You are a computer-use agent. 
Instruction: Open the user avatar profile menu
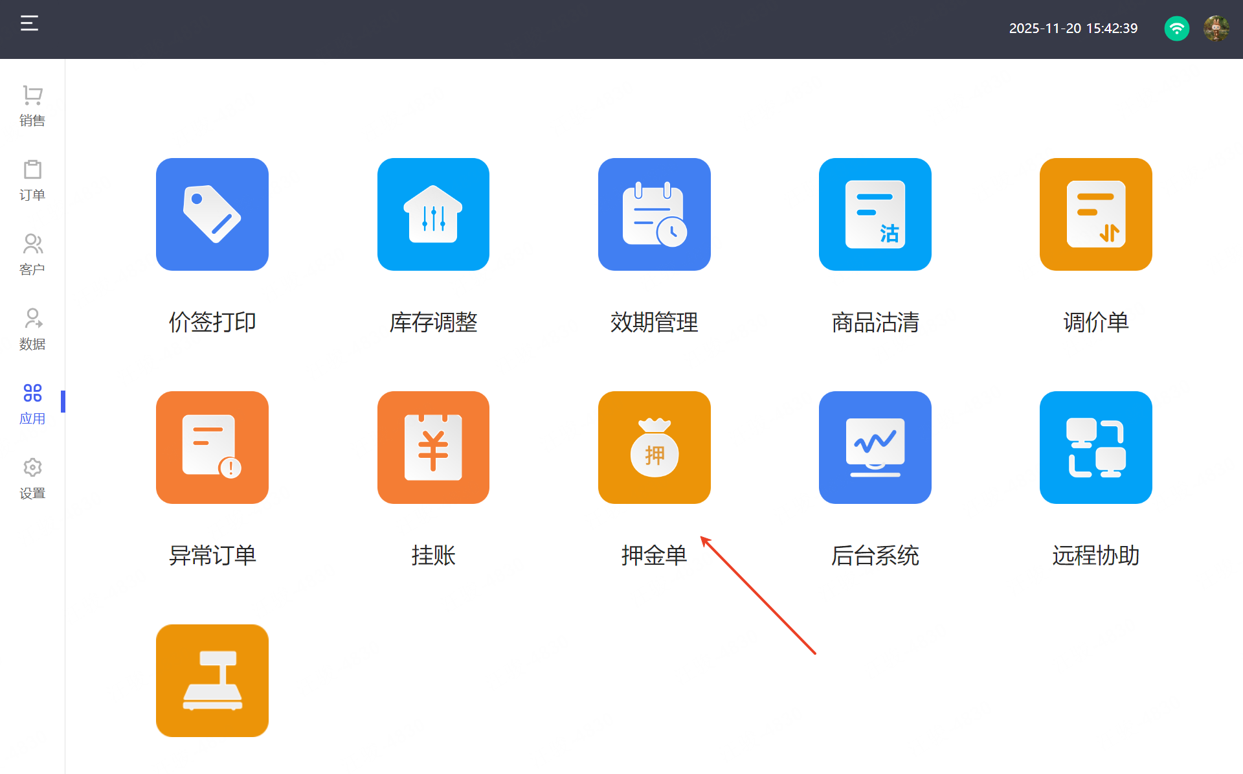pyautogui.click(x=1216, y=28)
